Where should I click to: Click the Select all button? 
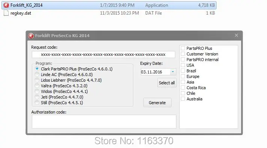pos(167,83)
